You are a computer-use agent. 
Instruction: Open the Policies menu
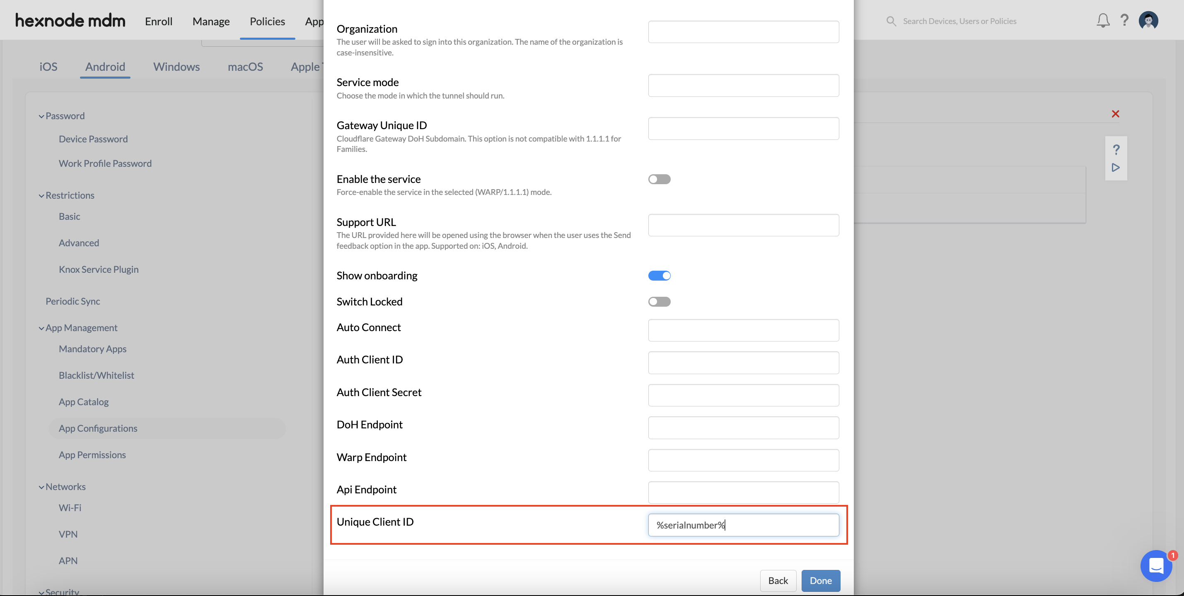[267, 21]
